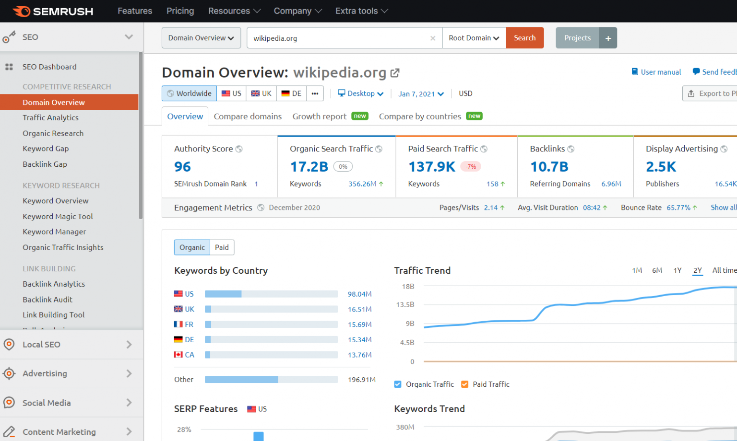Uncheck the Paid Traffic checkbox
The width and height of the screenshot is (737, 441).
464,384
